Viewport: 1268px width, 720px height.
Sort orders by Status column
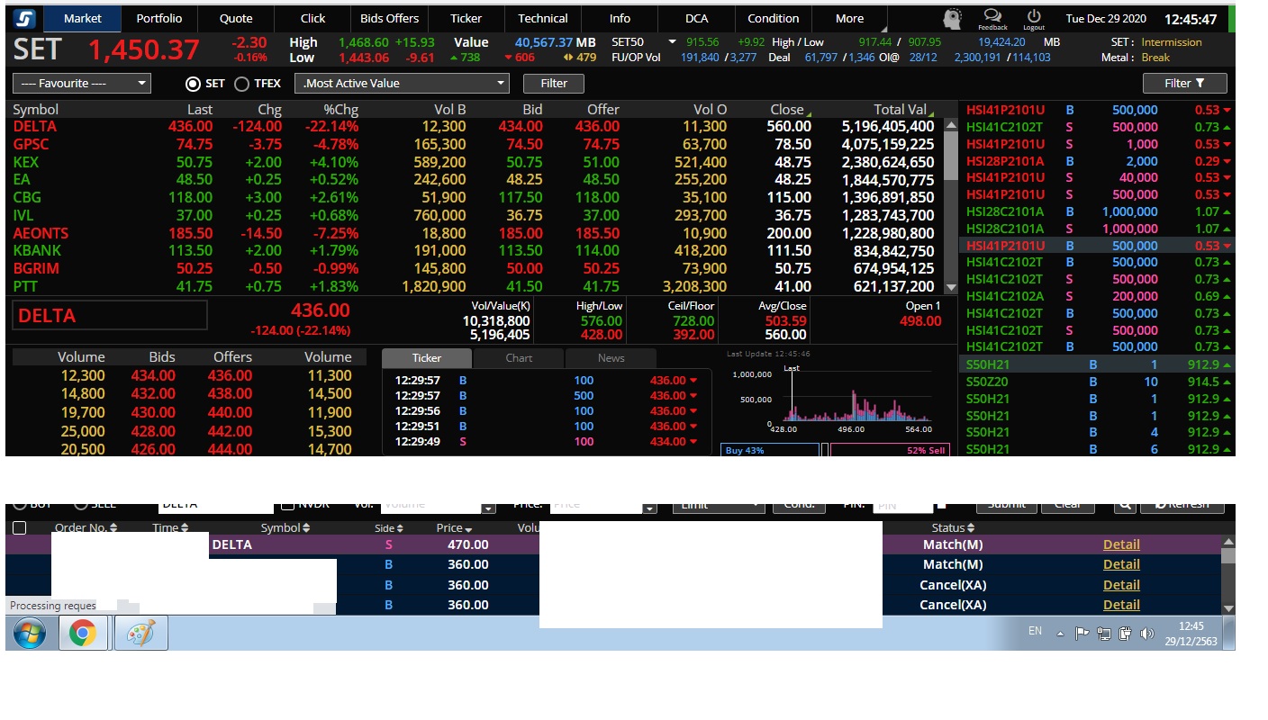[954, 528]
